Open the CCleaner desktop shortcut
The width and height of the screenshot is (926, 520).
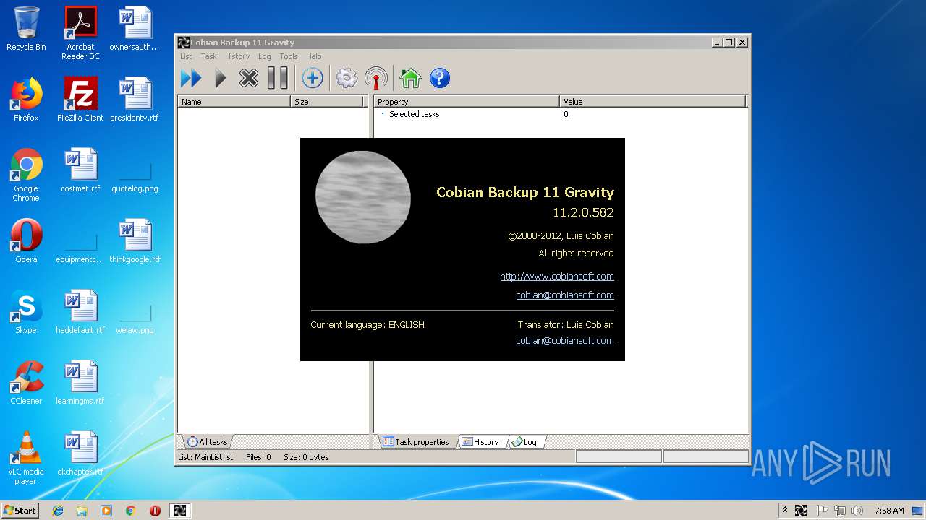[26, 383]
